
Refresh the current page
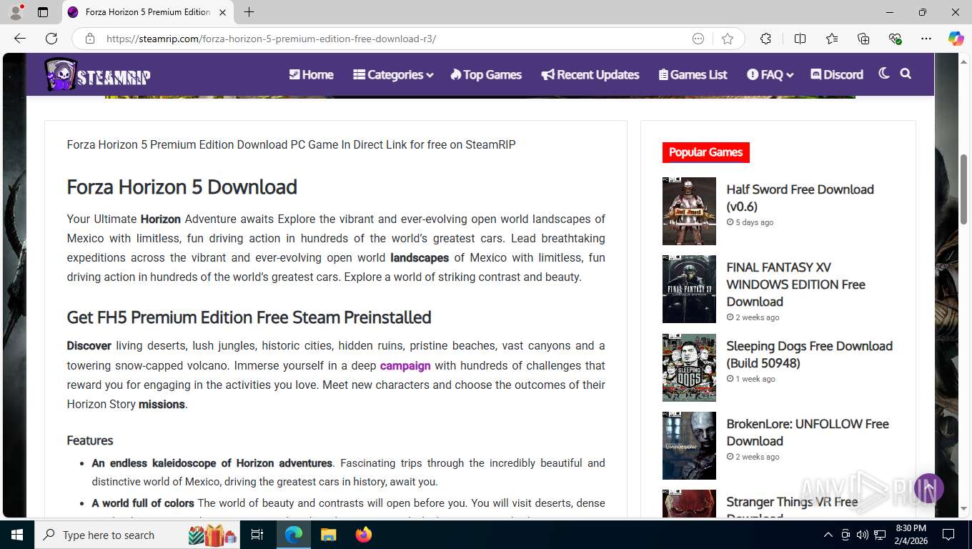(x=51, y=39)
